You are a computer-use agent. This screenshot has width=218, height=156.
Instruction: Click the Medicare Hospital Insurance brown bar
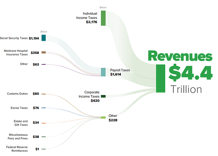(x=44, y=52)
